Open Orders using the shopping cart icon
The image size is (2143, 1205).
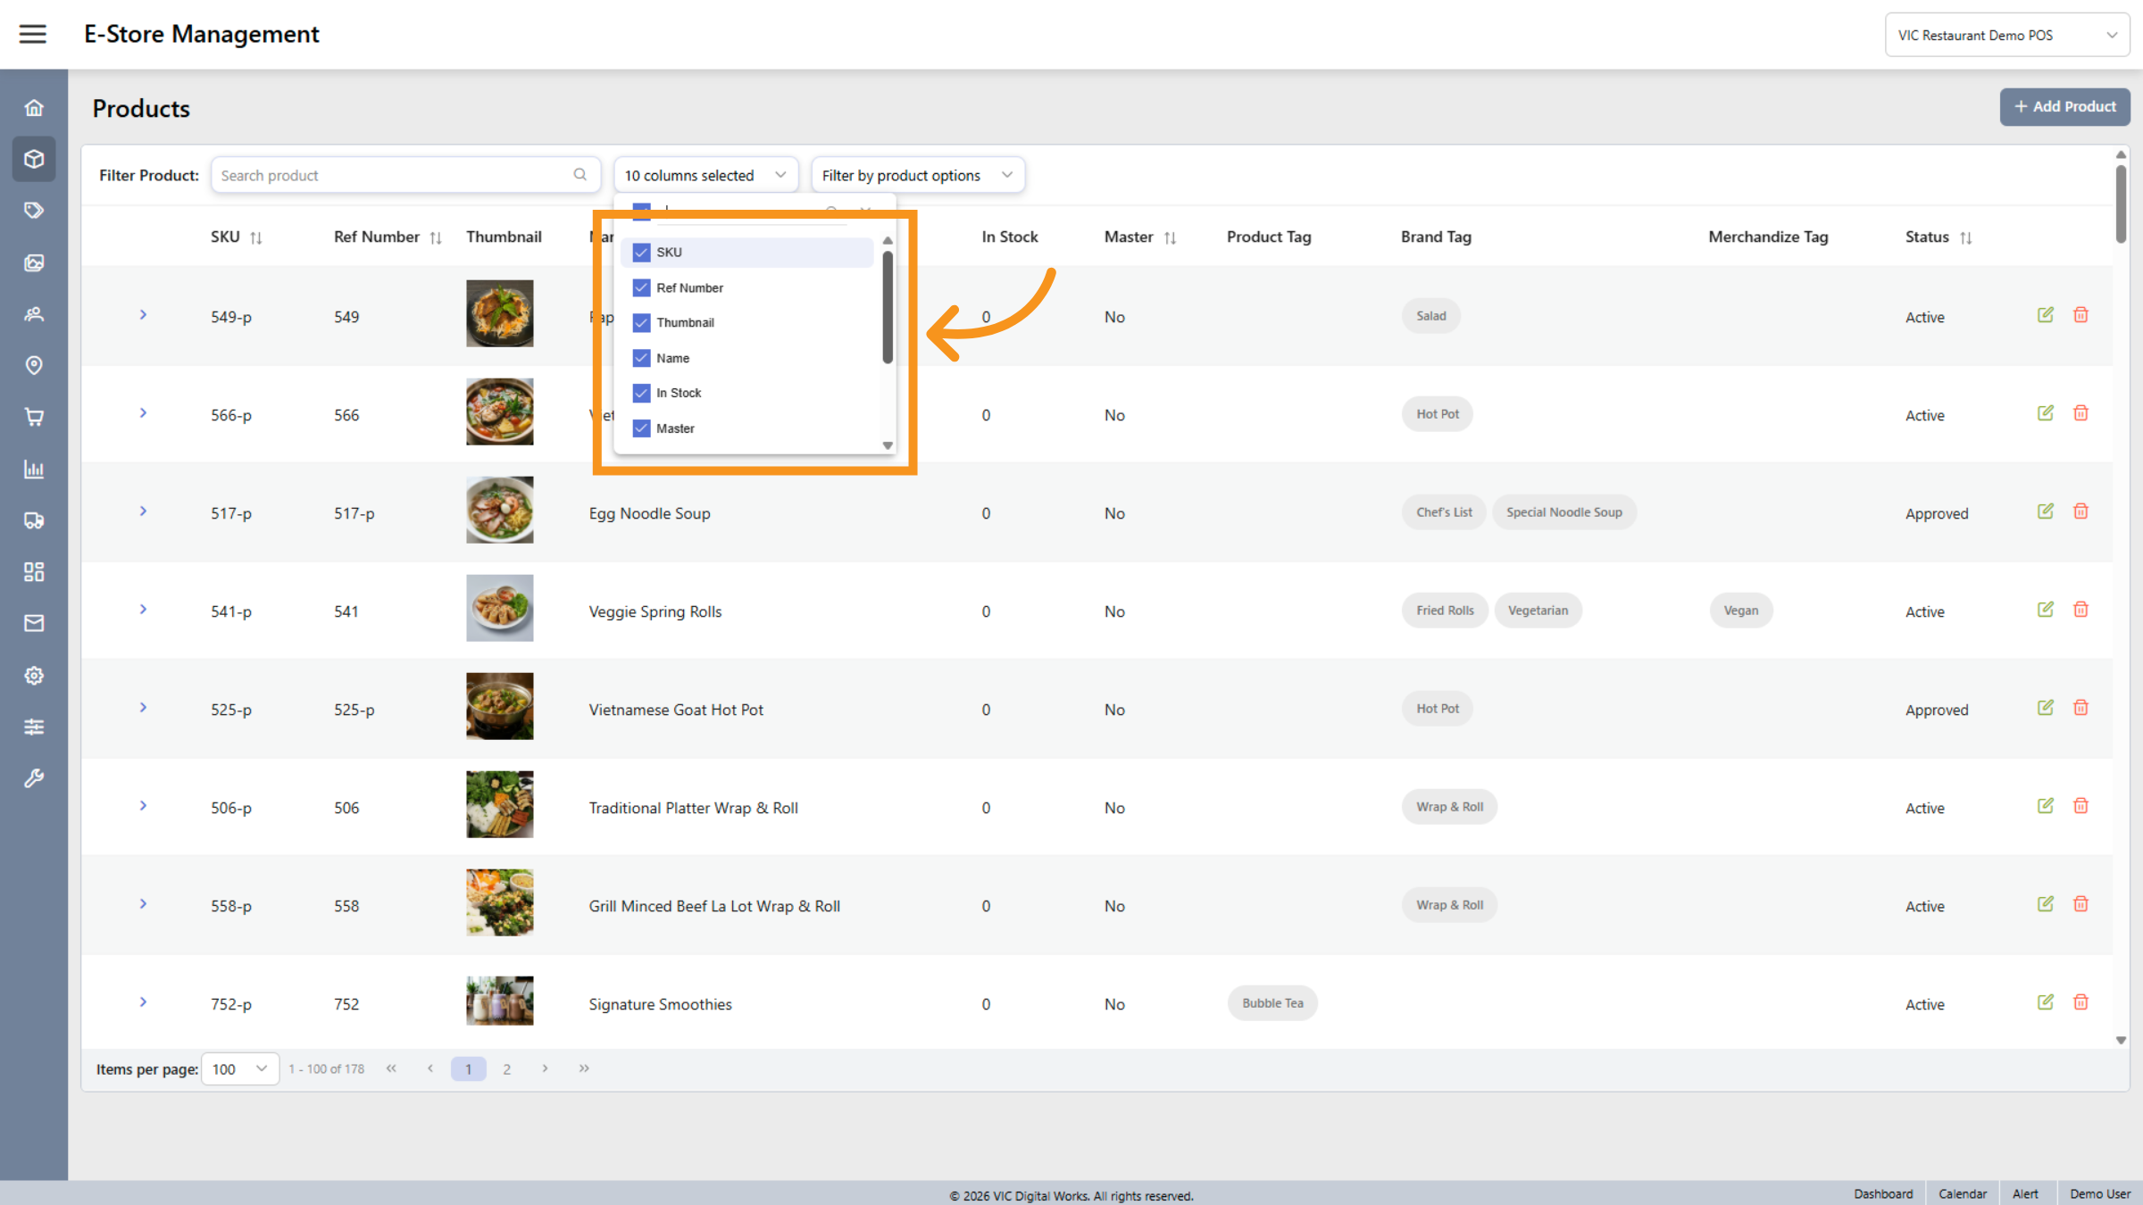pos(34,417)
